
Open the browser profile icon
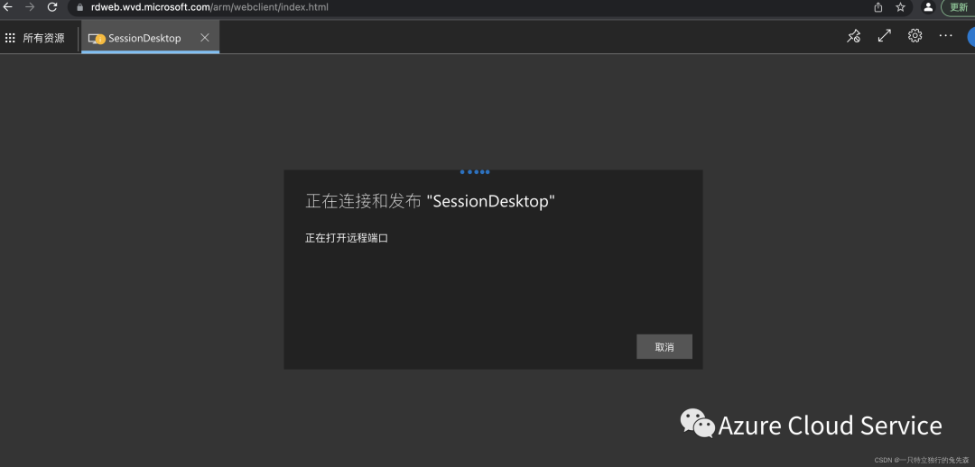(x=928, y=7)
